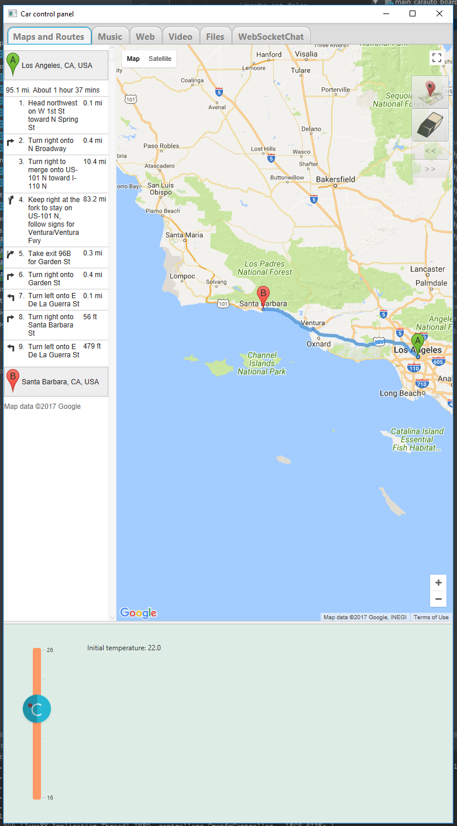
Task: Click the Ventura city label on map
Action: (x=312, y=323)
